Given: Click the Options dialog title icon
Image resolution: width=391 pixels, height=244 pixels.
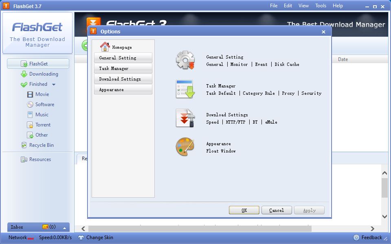Looking at the screenshot, I should coord(93,31).
